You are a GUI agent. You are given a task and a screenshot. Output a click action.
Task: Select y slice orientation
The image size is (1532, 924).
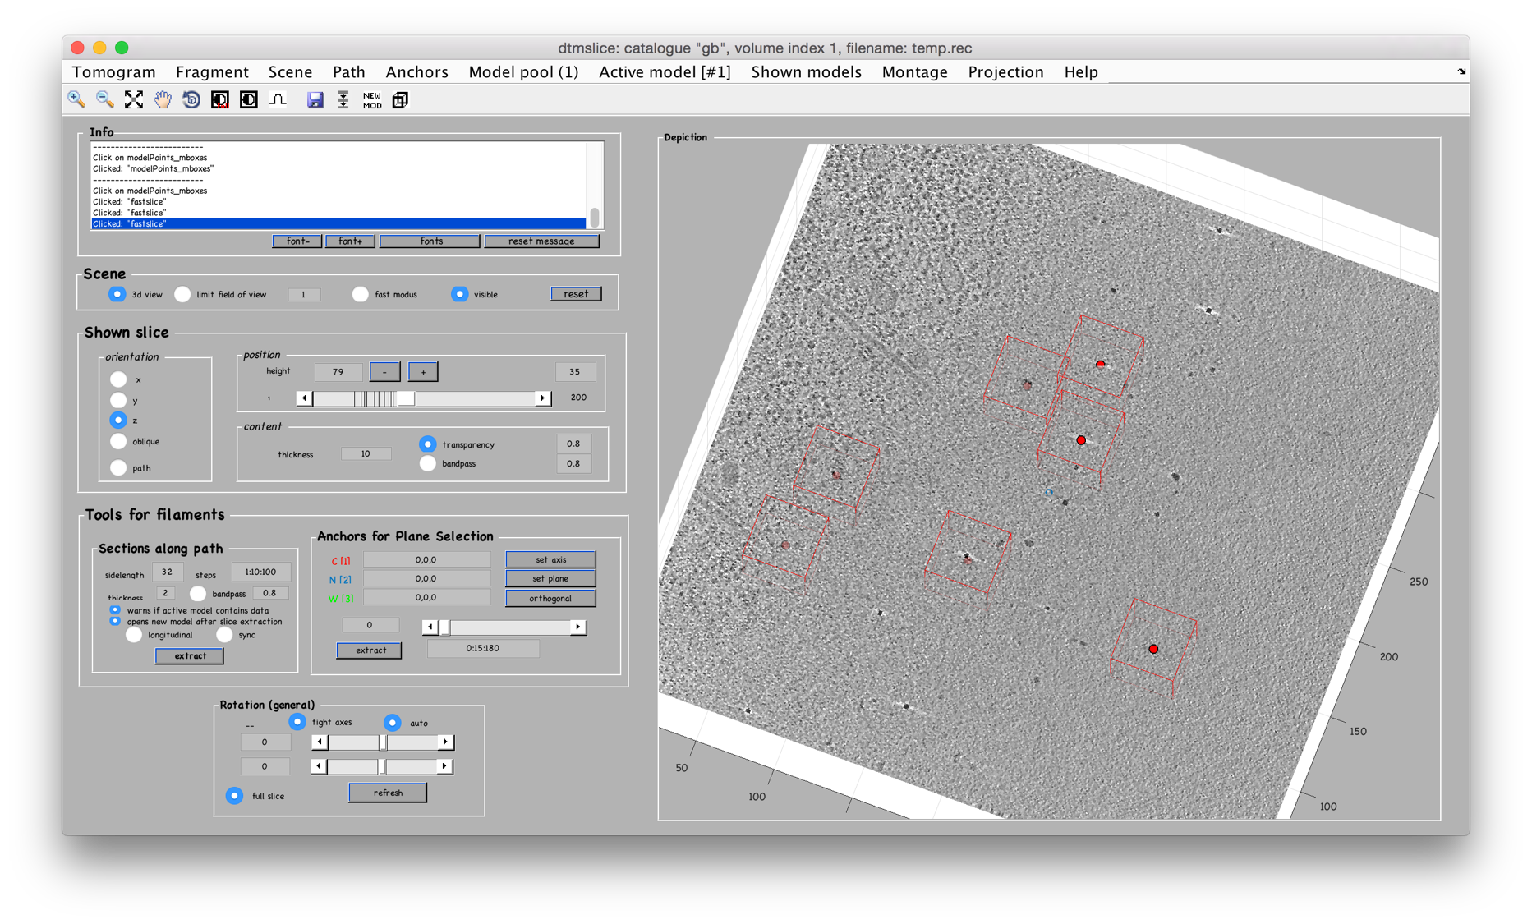[x=118, y=400]
